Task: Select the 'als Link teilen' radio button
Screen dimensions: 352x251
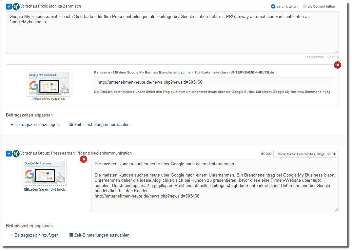Action: pos(273,7)
